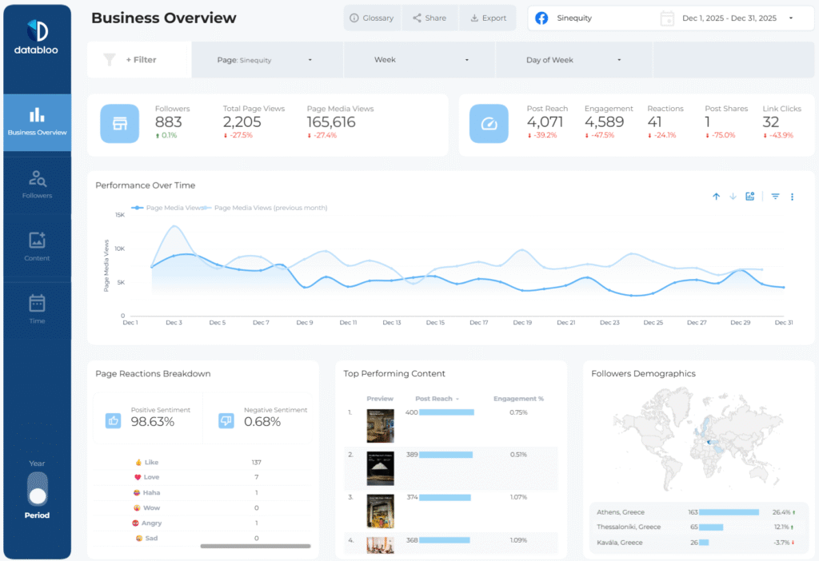Open the chart filter icon on Performance Over Time

pos(774,196)
